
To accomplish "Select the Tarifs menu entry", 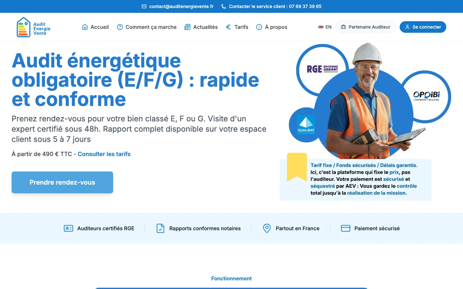I will pos(241,27).
